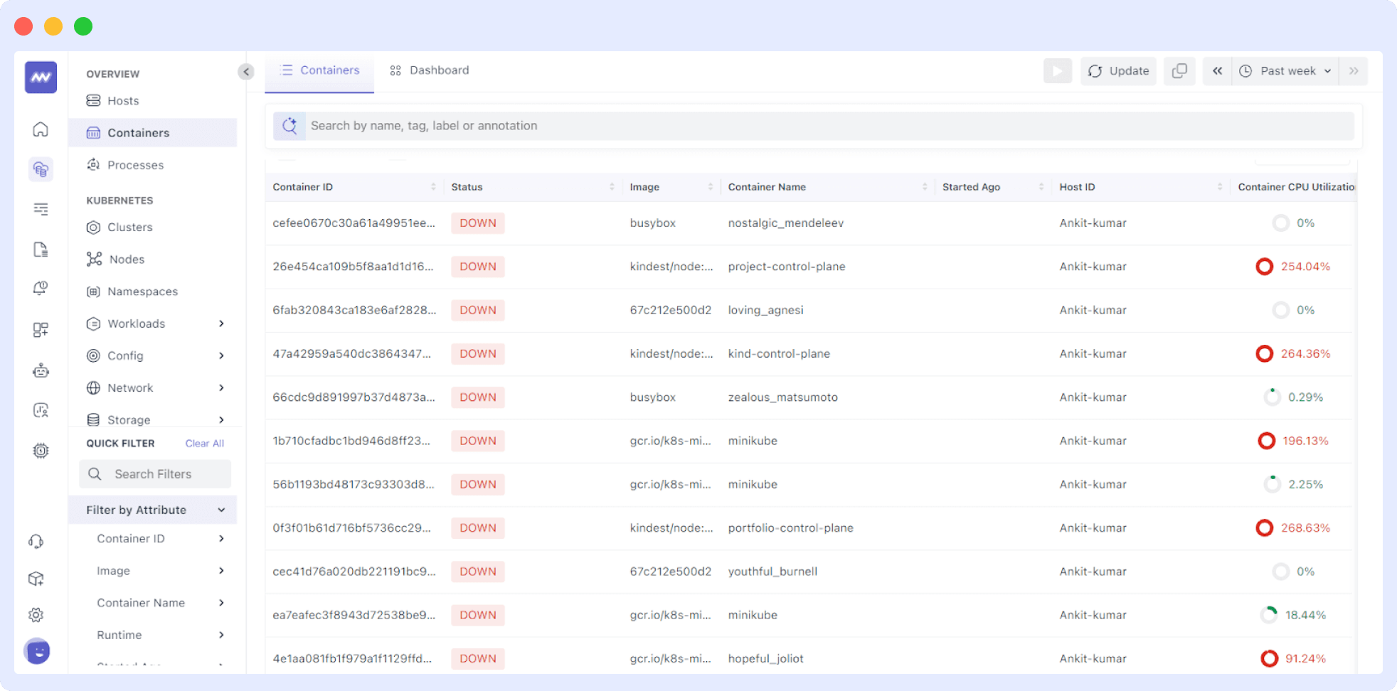Click the copy dashboard icon in toolbar
The height and width of the screenshot is (691, 1397).
tap(1179, 70)
